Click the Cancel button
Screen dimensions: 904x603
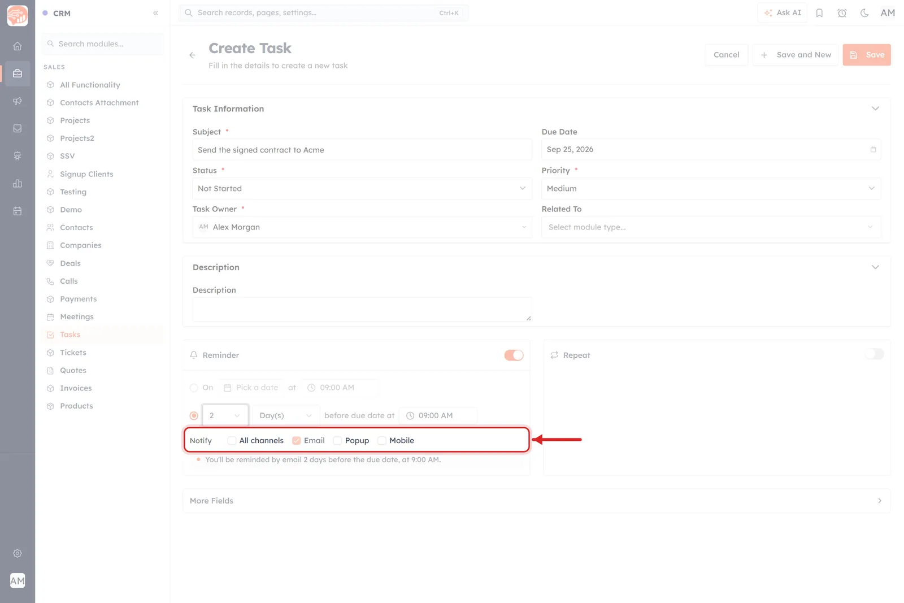pyautogui.click(x=726, y=55)
